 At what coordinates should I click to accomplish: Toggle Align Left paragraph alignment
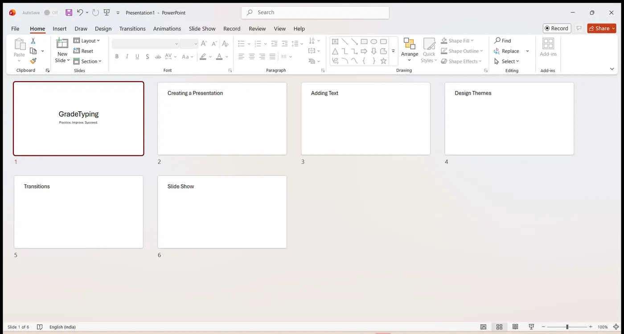(242, 57)
